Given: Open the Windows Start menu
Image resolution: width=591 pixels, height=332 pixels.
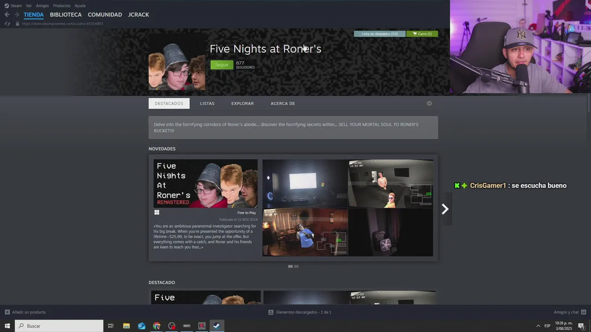Looking at the screenshot, I should 7,326.
